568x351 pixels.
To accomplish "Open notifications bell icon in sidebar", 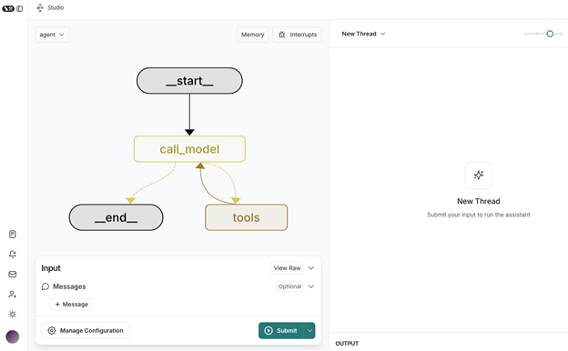I will pos(13,254).
